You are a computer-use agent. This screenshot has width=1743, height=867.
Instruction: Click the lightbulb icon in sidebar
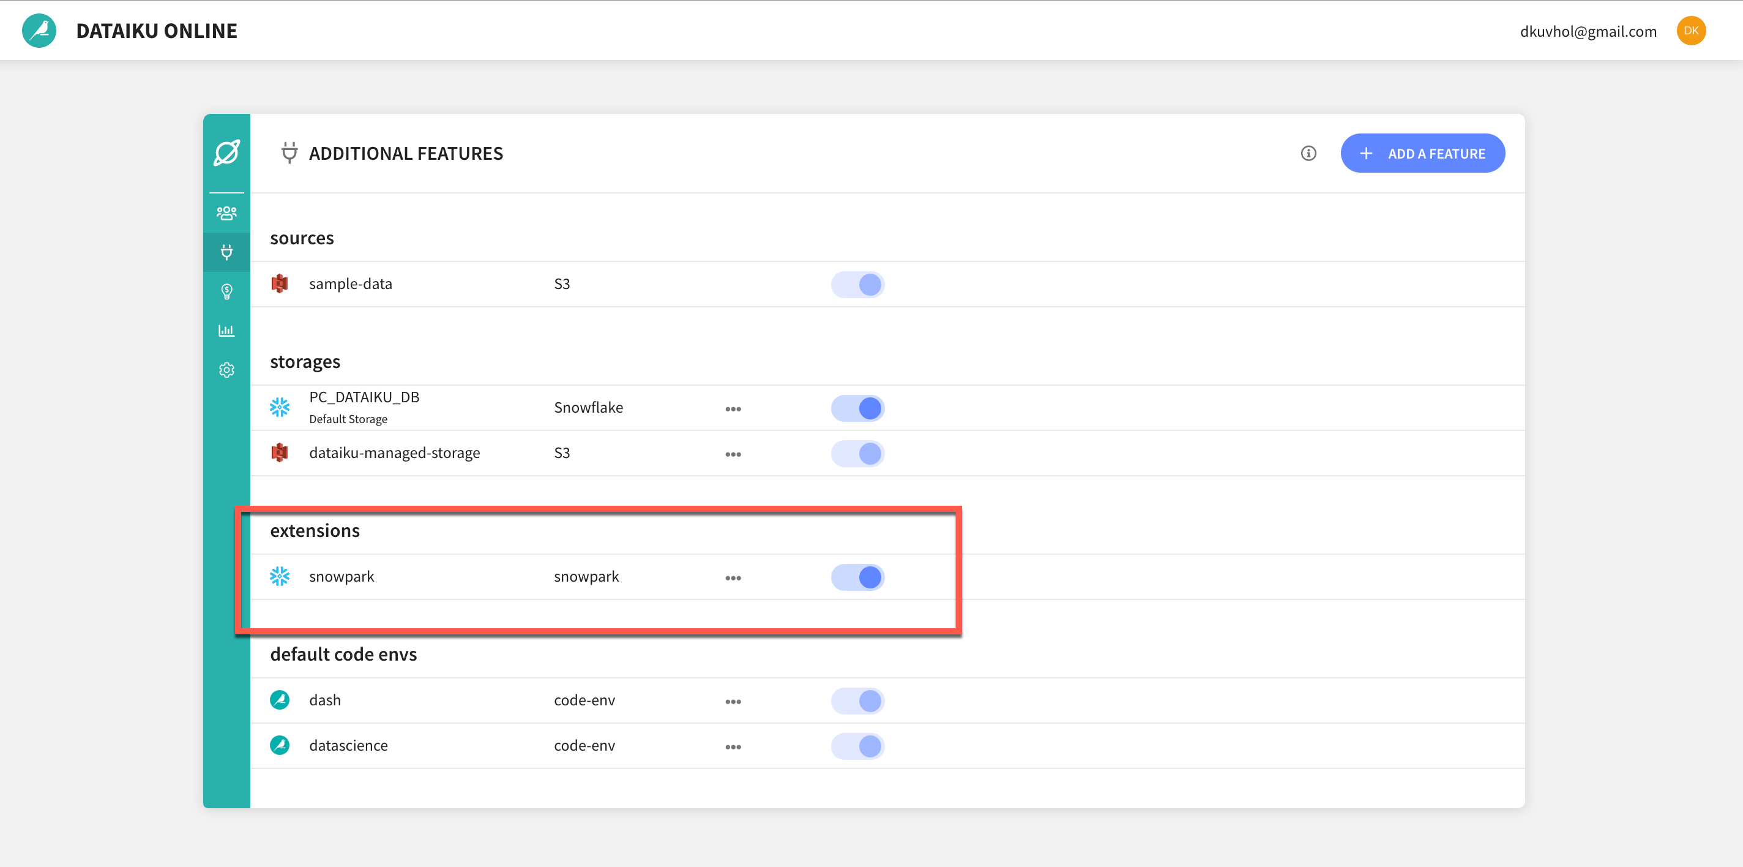(x=226, y=291)
